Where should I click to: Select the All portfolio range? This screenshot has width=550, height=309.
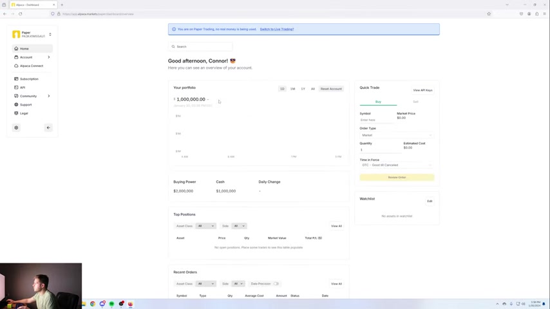[x=313, y=89]
